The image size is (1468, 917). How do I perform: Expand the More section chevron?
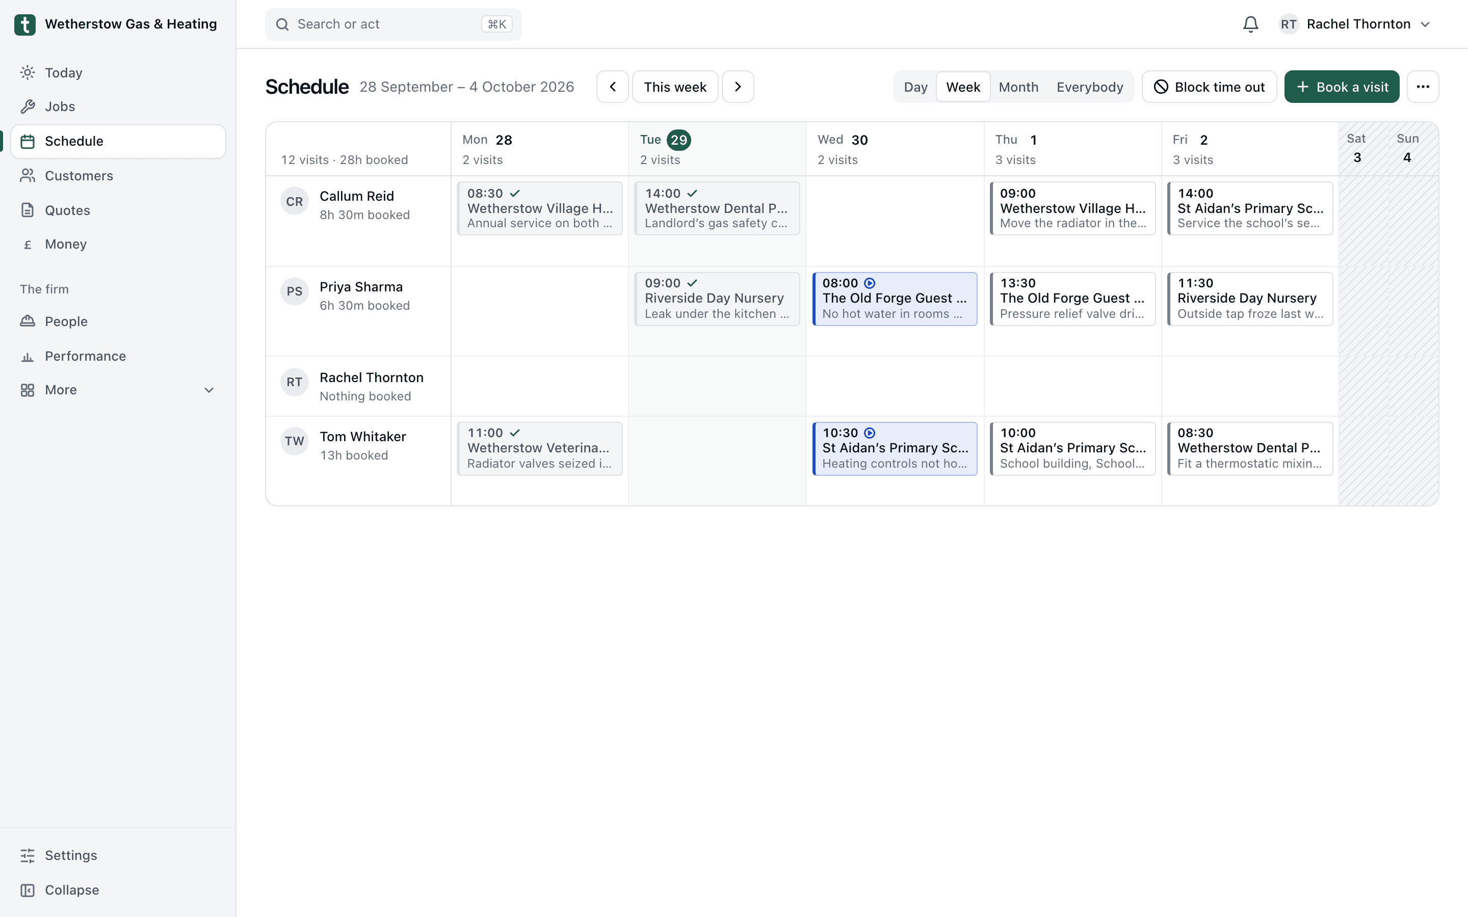(208, 390)
